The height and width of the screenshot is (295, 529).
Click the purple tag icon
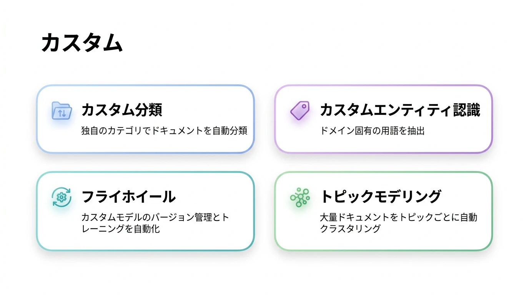pos(300,111)
